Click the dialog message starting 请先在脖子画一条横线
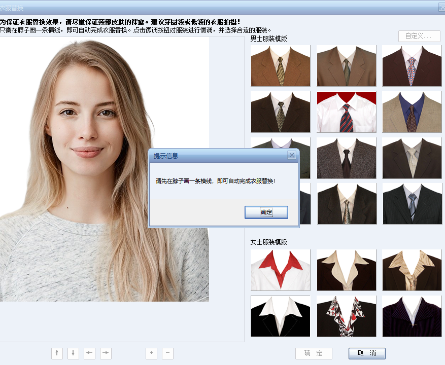445x365 pixels. (x=216, y=181)
